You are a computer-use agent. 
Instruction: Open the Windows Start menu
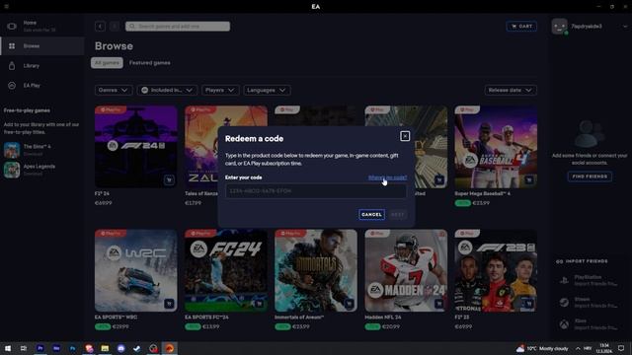click(x=8, y=348)
